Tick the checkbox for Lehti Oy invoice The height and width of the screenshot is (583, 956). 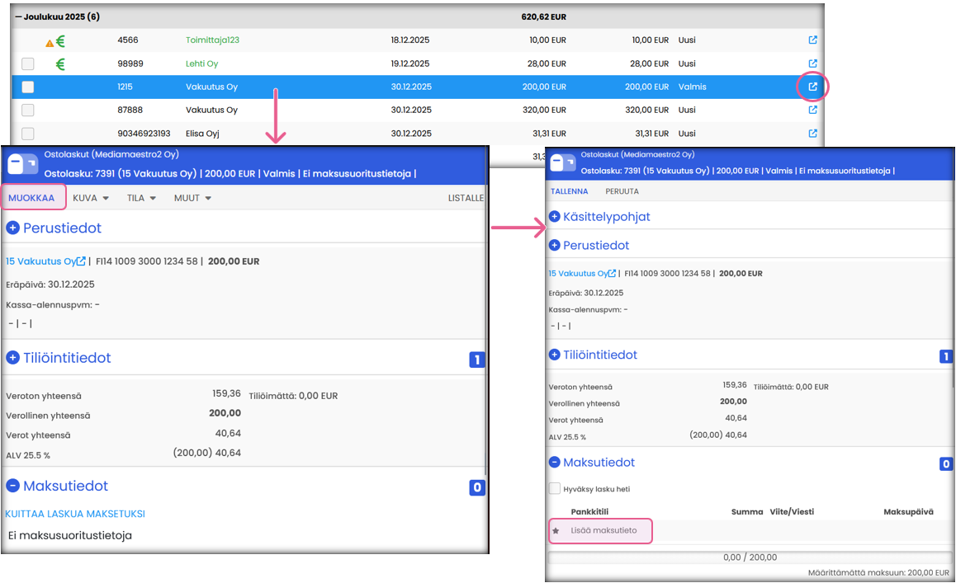pos(28,64)
